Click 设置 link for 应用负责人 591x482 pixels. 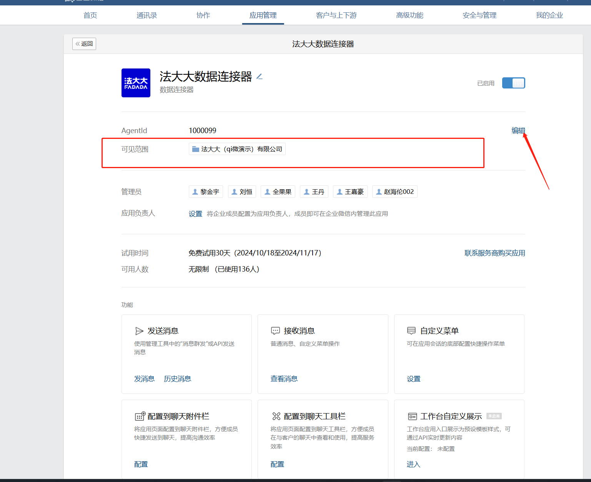coord(195,213)
